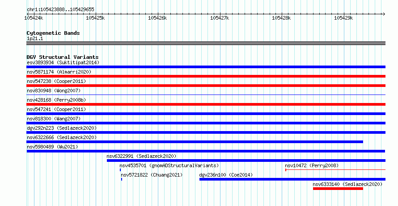Click the nsv818300 (Wang2007) label
This screenshot has height=206, width=398.
click(54, 119)
